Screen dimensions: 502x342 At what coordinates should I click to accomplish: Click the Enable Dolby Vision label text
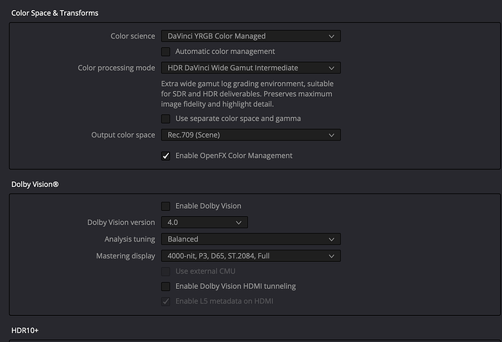208,206
